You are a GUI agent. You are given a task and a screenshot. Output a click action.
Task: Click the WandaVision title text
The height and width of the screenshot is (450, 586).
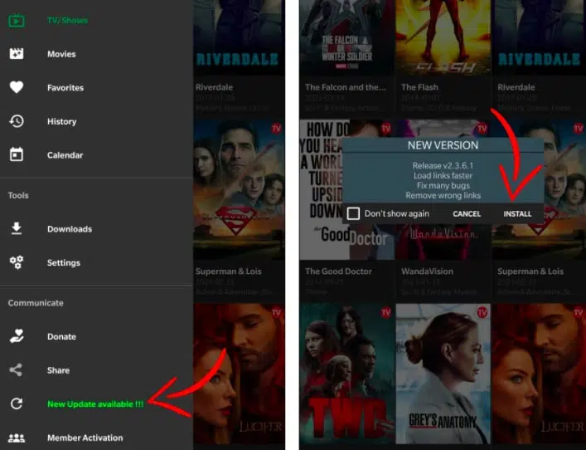tap(427, 271)
